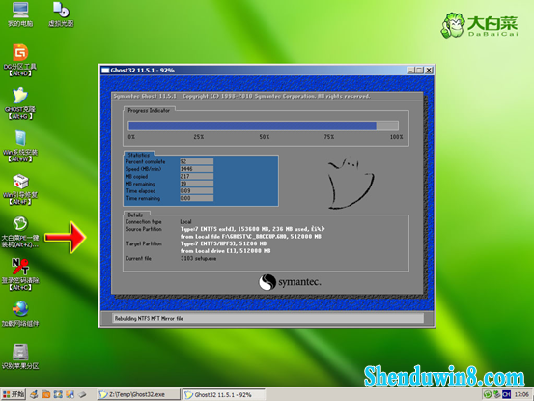This screenshot has width=534, height=401.
Task: Click the fourth quick-launch icon in taskbar
Action: 70,394
